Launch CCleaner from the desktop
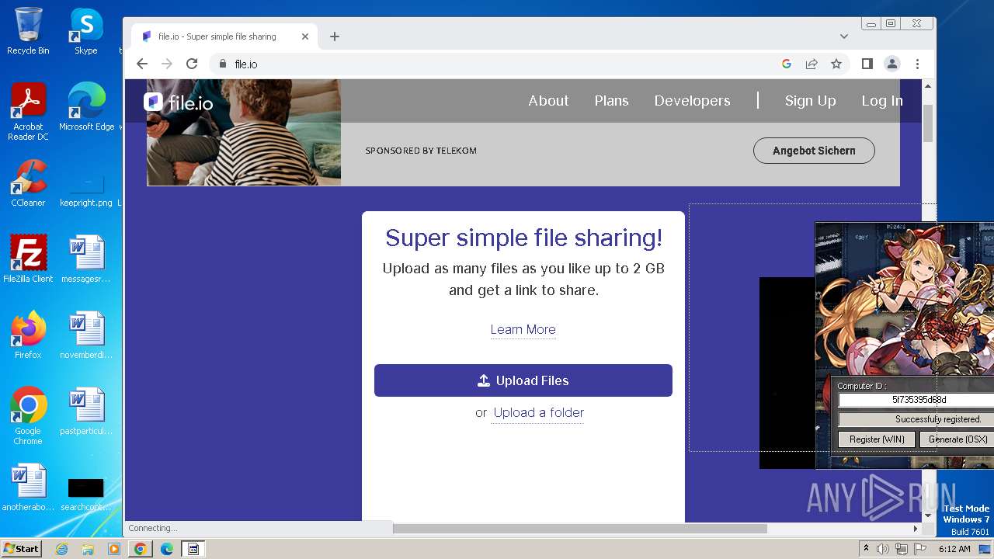The width and height of the screenshot is (994, 559). 28,183
